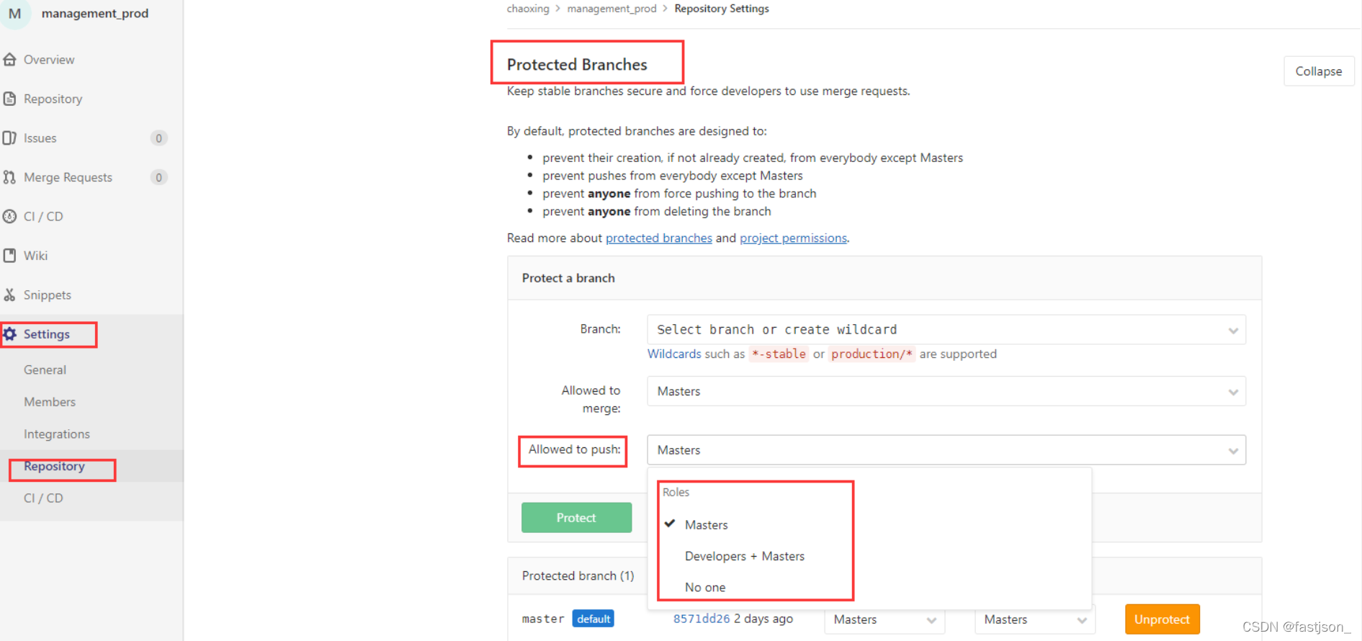Select the Masters role option
1362x641 pixels.
click(706, 524)
